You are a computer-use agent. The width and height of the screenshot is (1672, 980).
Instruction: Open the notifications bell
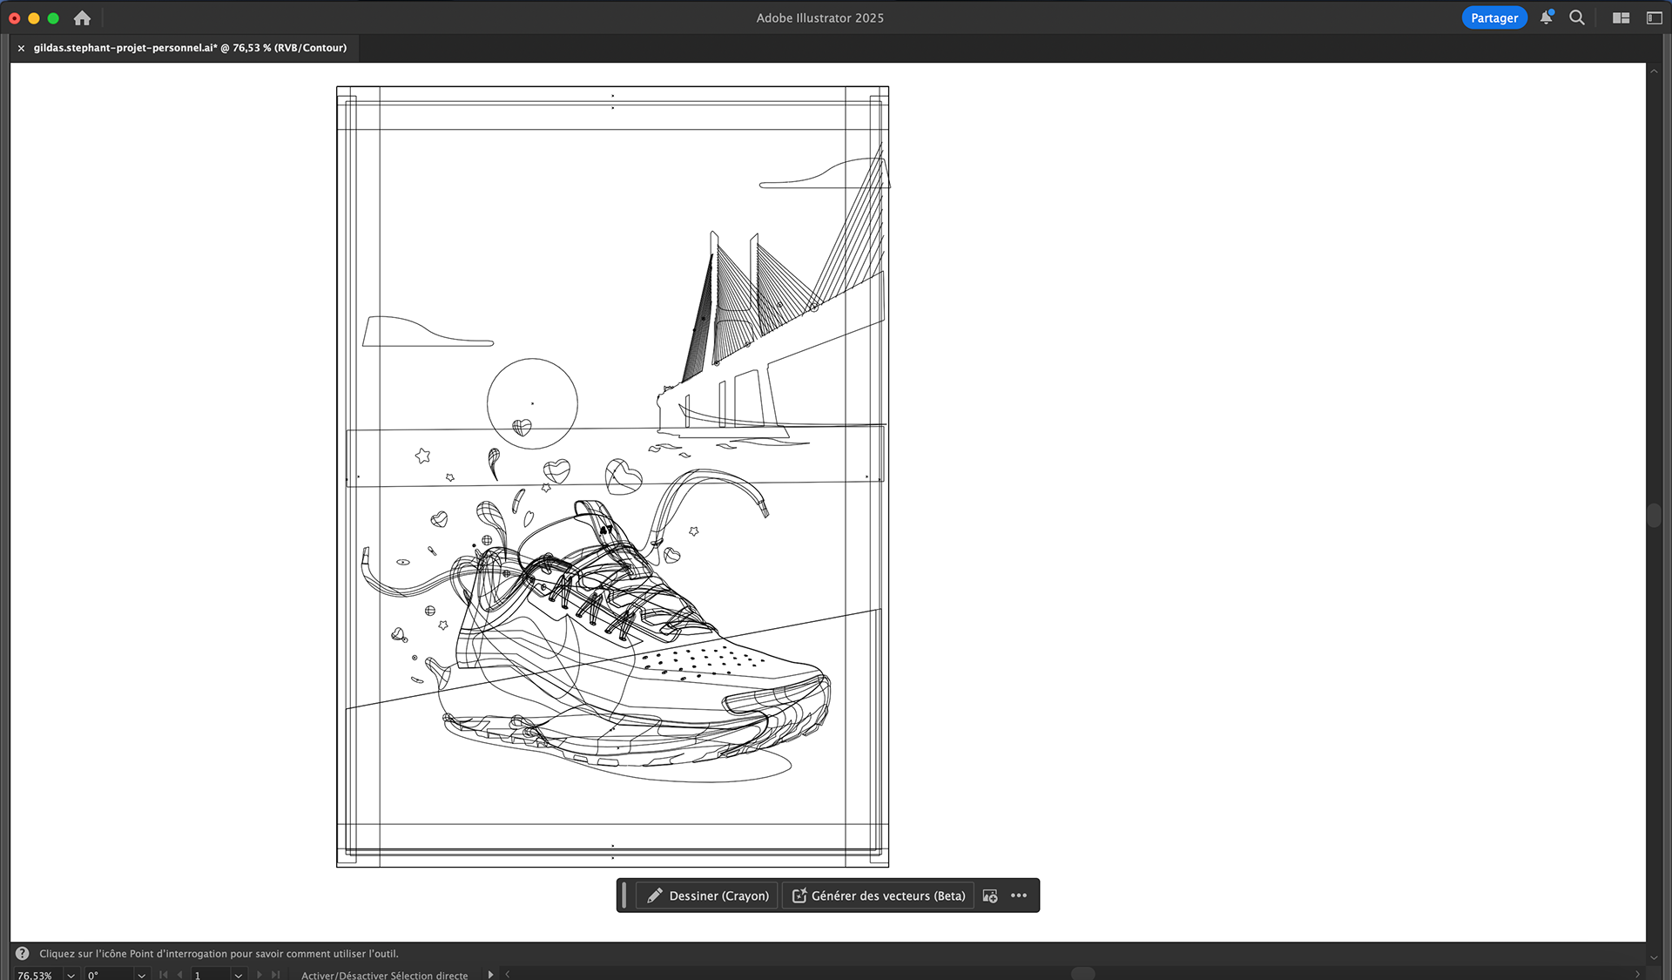(1546, 17)
